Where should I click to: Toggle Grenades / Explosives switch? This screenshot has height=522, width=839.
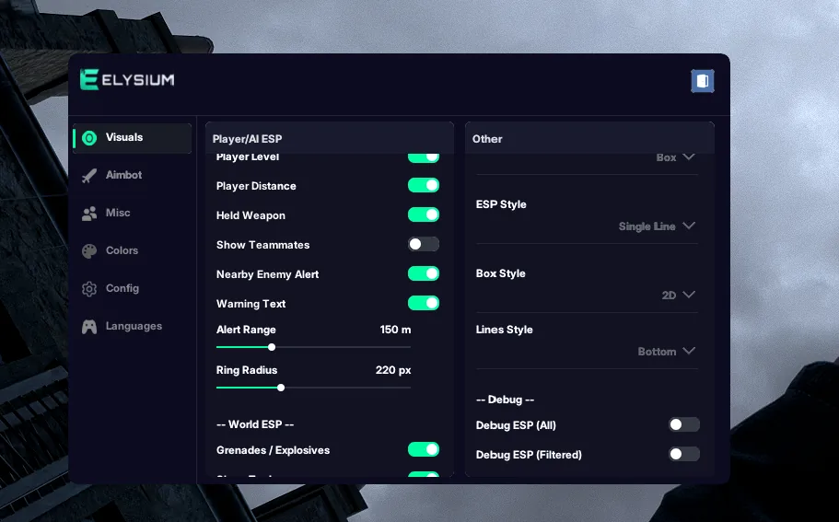click(424, 450)
